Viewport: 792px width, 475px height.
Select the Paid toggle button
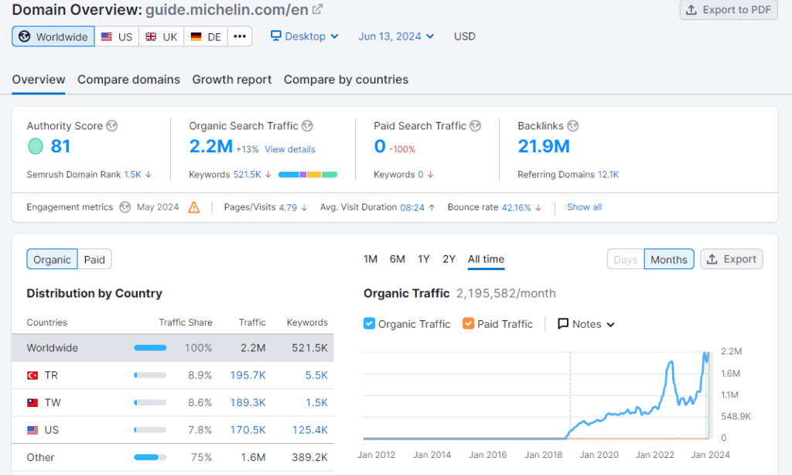tap(94, 259)
